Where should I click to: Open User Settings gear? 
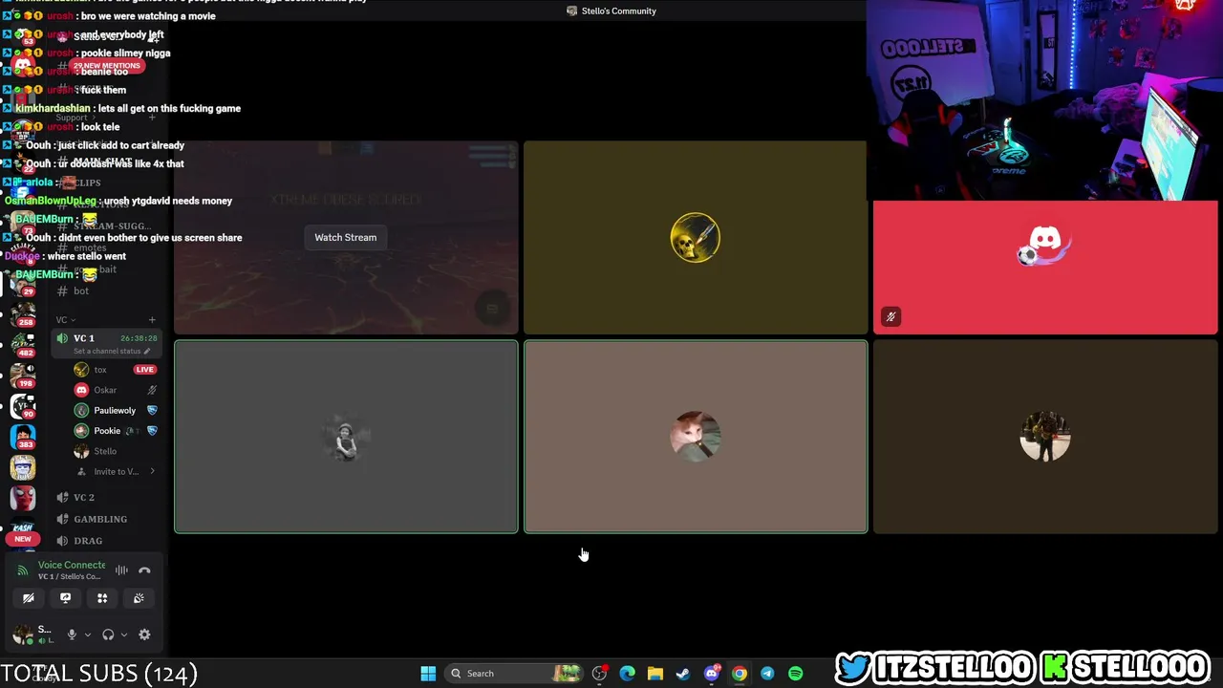click(144, 634)
